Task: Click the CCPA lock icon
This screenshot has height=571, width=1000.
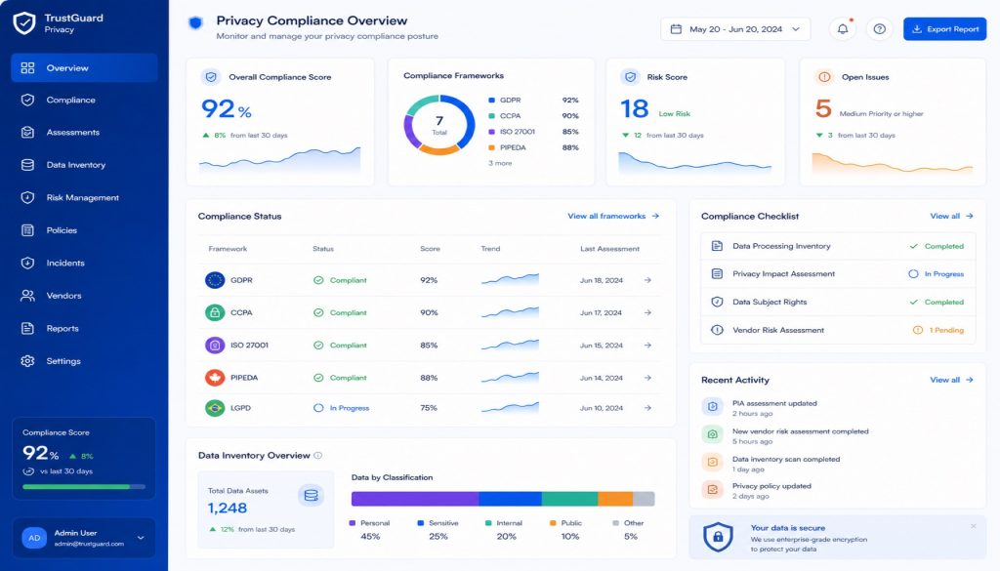Action: [215, 312]
